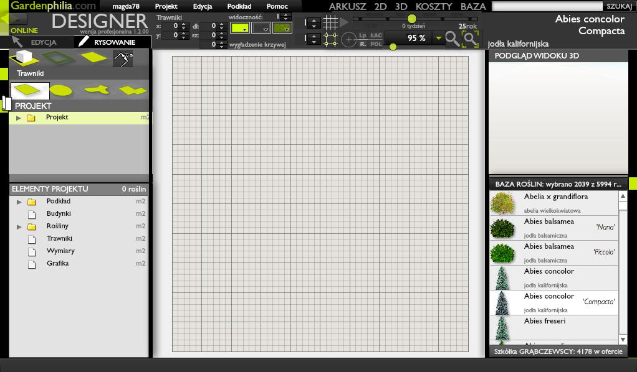Switch to the EDYCJA tab
This screenshot has height=372, width=637.
pos(44,42)
